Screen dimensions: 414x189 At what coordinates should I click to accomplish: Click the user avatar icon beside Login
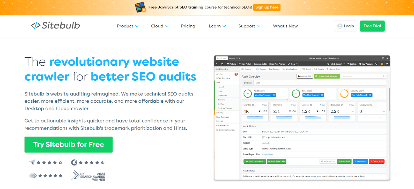(340, 26)
